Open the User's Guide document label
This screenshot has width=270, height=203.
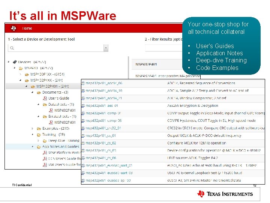(x=59, y=98)
